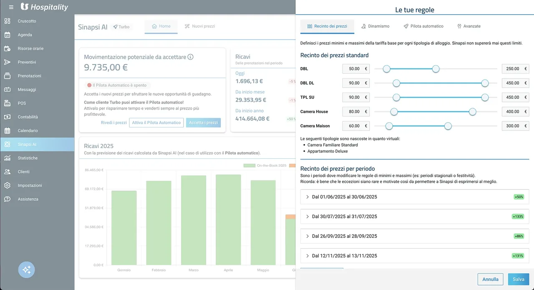The height and width of the screenshot is (290, 534).
Task: Click the Statistiche chart icon
Action: 7,158
